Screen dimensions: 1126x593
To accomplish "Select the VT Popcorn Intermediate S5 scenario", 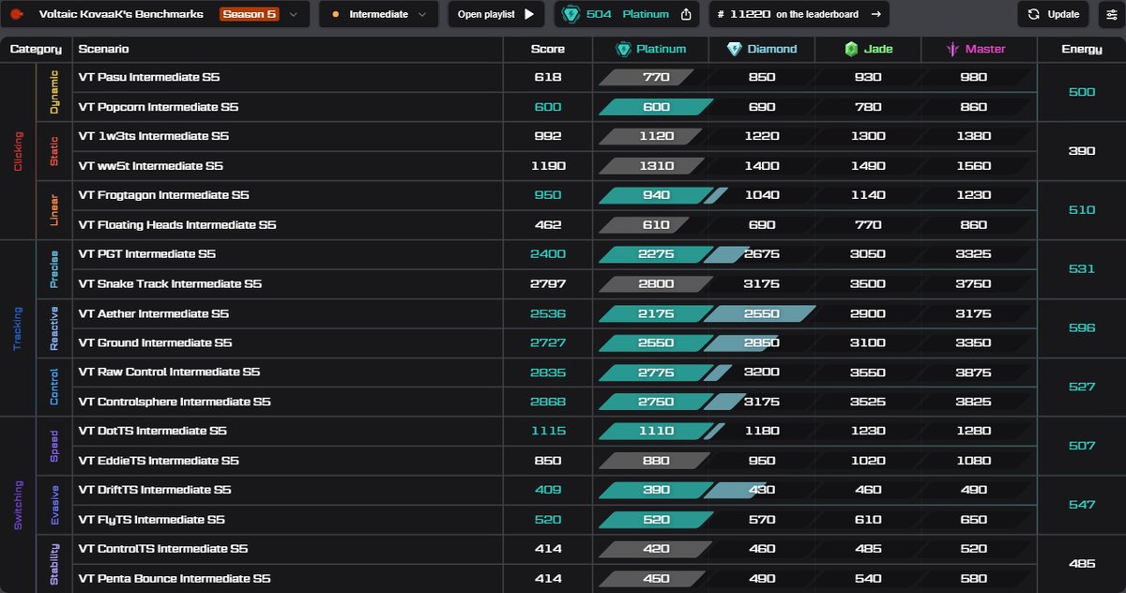I will [x=159, y=107].
